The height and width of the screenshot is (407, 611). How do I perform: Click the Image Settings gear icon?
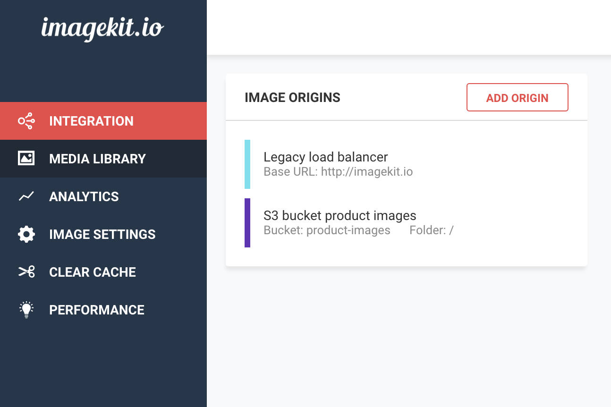26,234
